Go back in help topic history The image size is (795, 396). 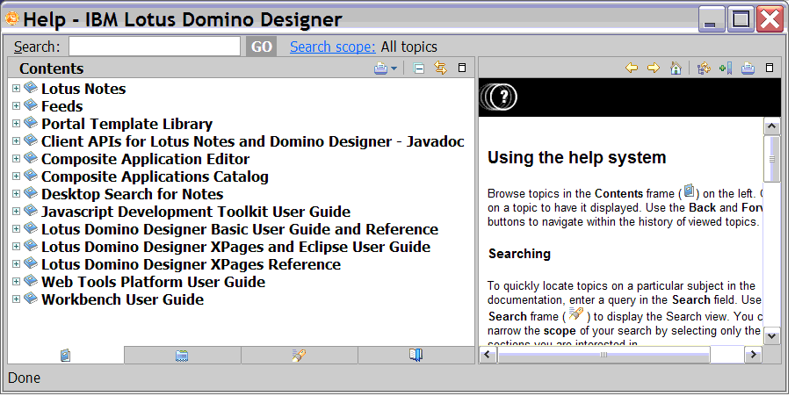tap(632, 68)
